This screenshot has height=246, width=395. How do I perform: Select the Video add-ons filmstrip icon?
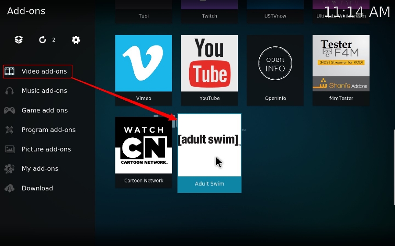point(10,71)
